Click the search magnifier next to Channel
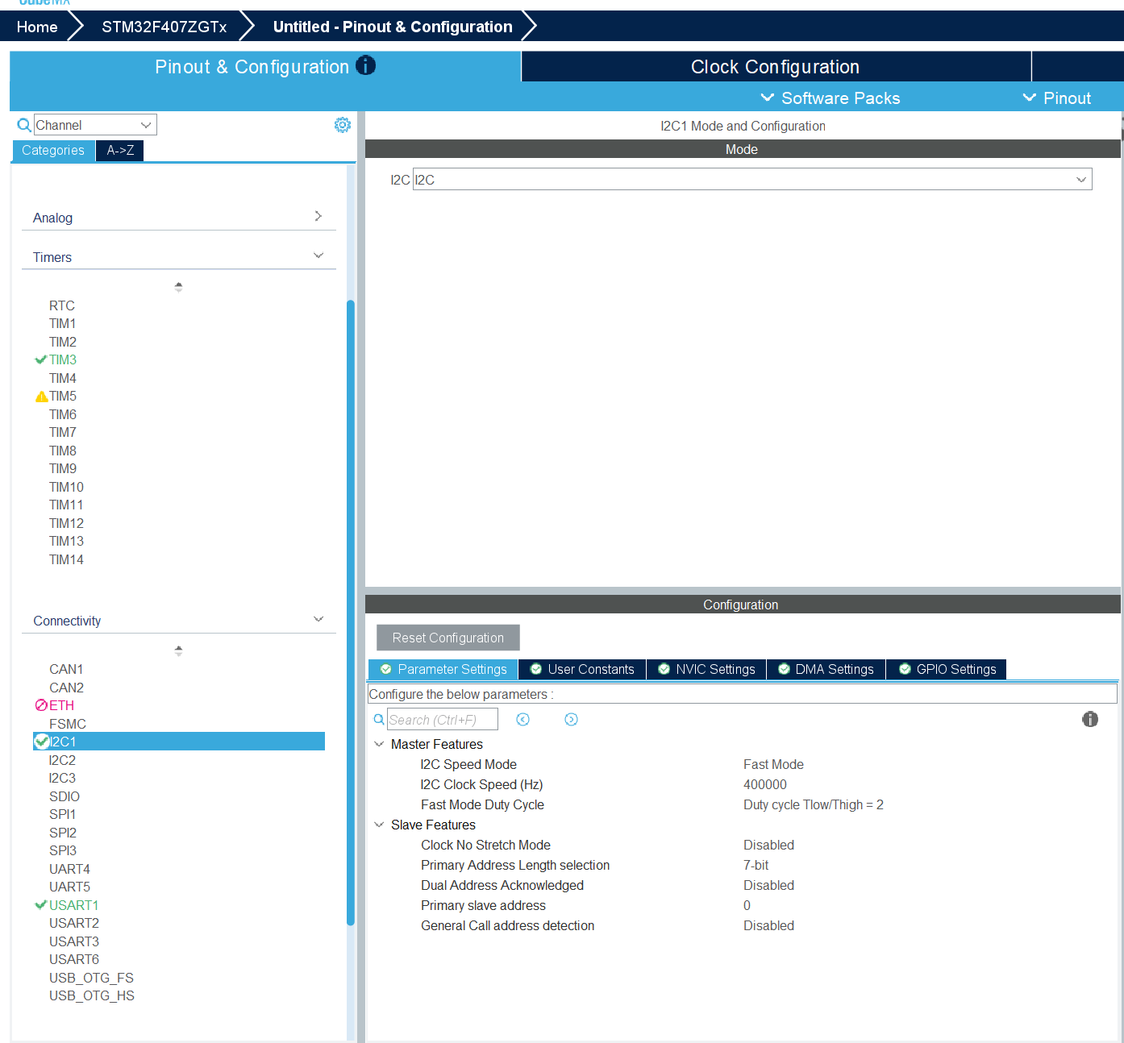 (x=24, y=125)
